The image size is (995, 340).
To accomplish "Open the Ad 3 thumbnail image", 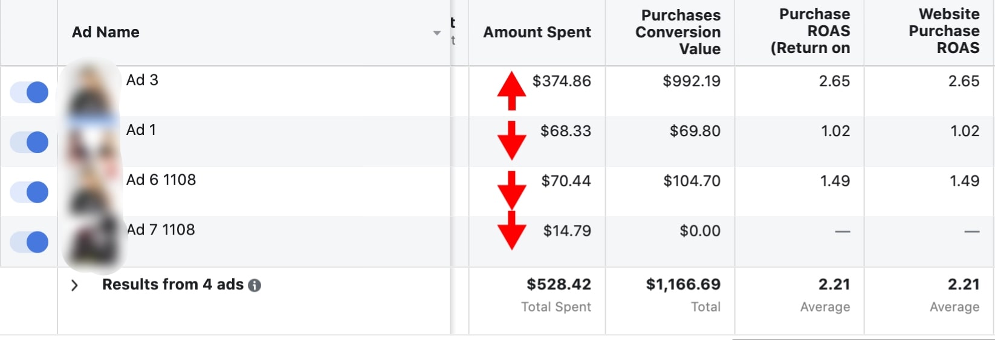I will [x=92, y=92].
